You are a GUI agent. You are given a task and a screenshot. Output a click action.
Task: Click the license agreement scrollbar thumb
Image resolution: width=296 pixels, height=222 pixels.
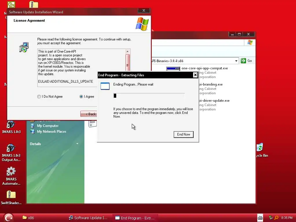(x=127, y=63)
